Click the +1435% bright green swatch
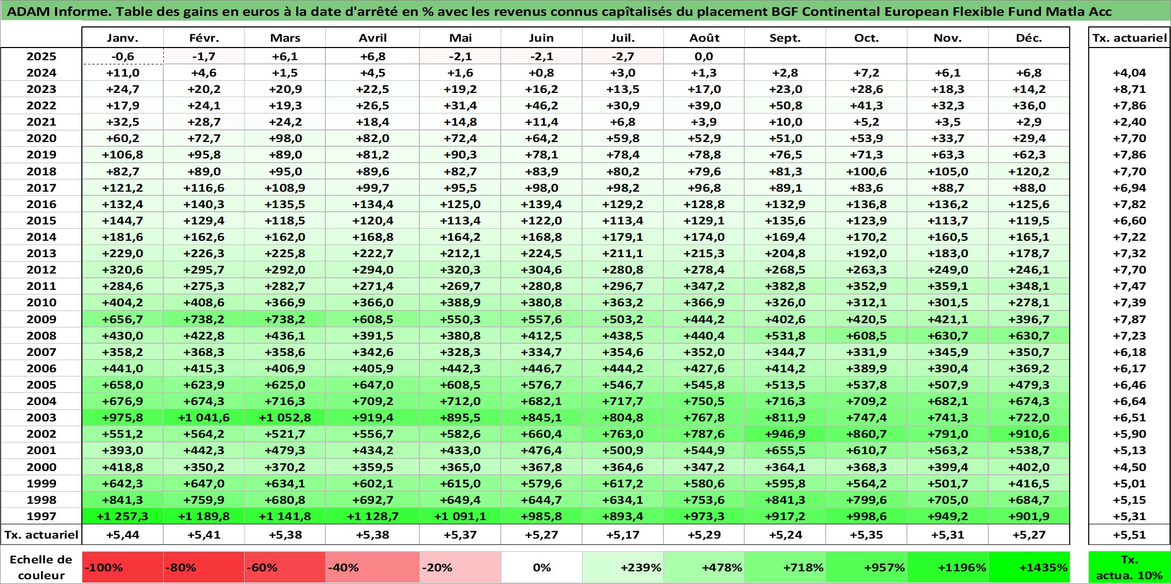 point(1029,568)
